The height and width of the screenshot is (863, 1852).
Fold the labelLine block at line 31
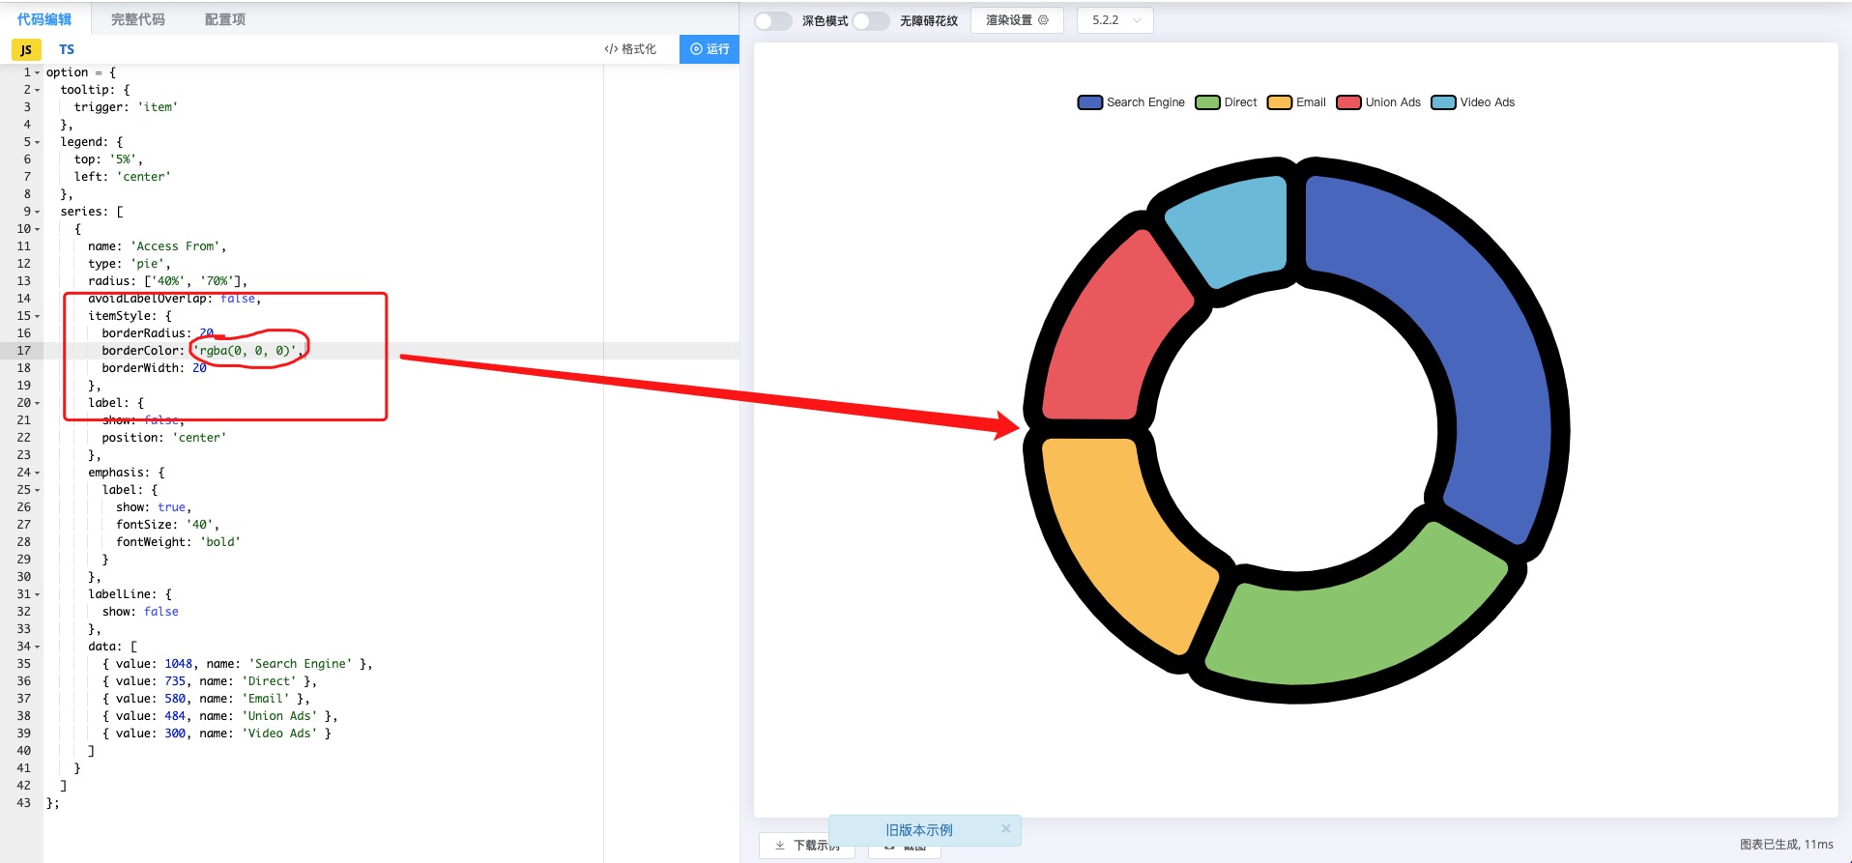(38, 594)
